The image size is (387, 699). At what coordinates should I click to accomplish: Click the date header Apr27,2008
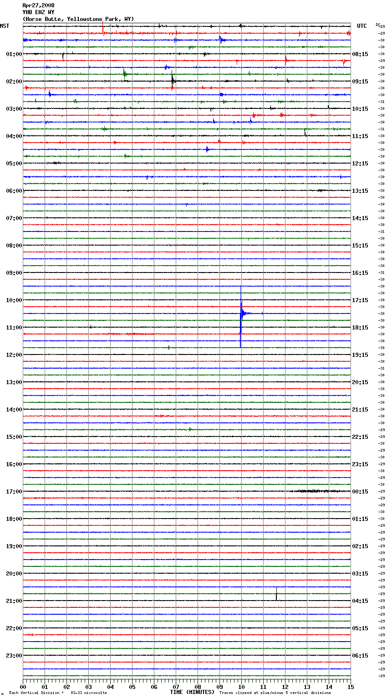pos(38,5)
